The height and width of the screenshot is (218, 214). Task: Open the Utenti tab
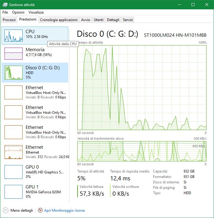(99, 20)
